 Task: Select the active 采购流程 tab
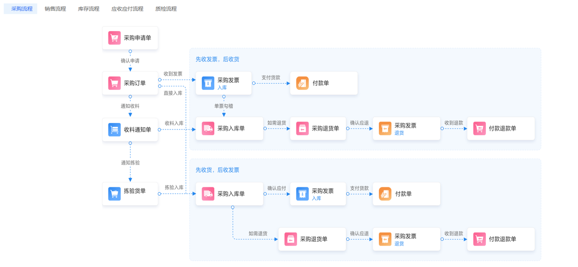[x=22, y=9]
